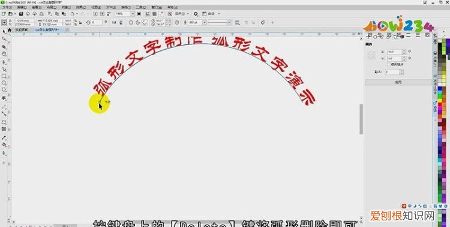Click the Print icon
This screenshot has height=227, width=450.
(x=41, y=14)
